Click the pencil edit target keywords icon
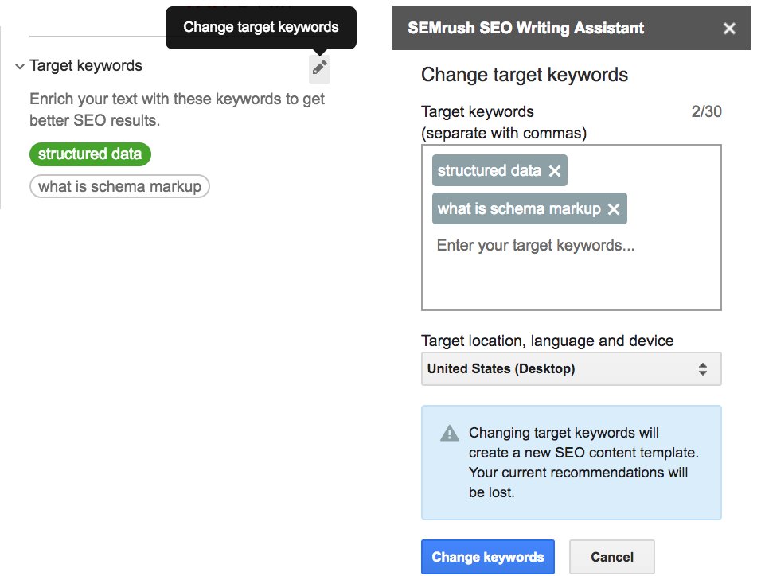 tap(319, 68)
